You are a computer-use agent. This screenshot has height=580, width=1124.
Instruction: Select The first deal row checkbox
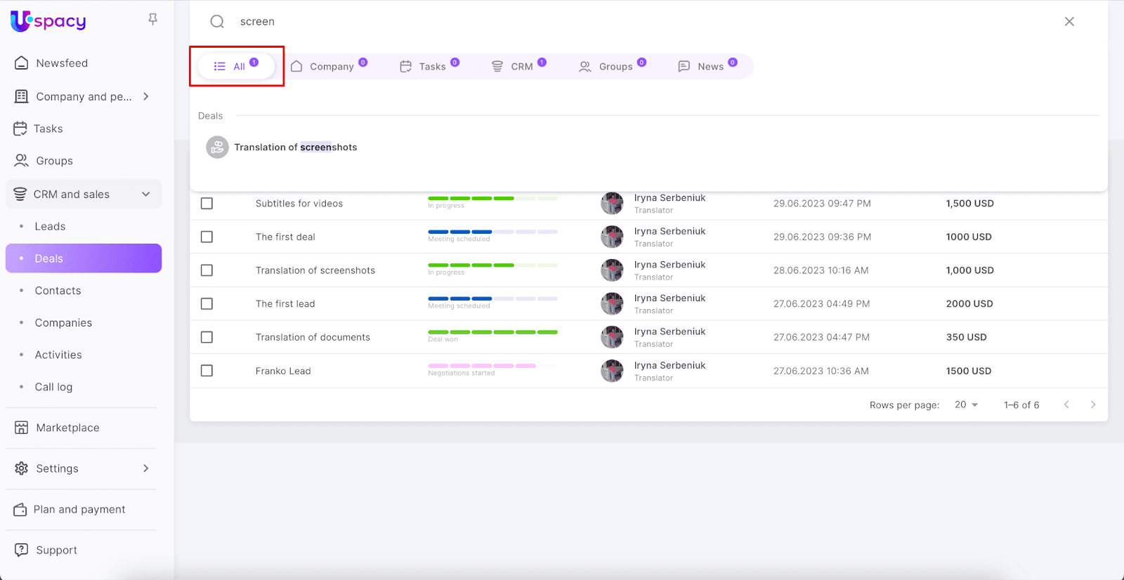pyautogui.click(x=207, y=237)
